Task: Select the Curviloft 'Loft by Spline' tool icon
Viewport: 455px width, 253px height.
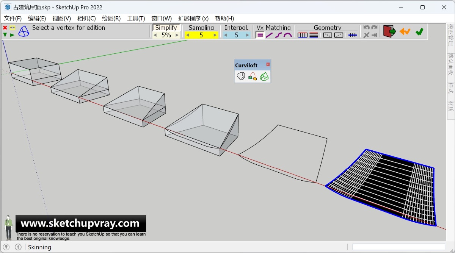Action: coord(241,77)
